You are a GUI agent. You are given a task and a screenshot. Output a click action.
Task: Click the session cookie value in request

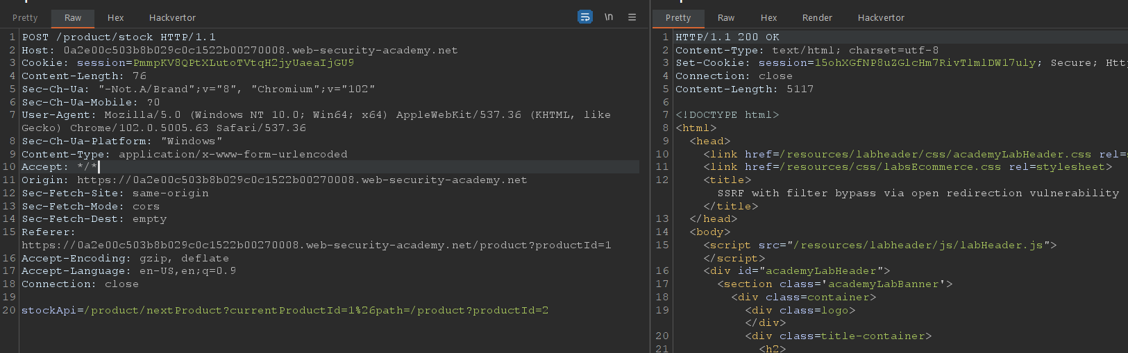[243, 63]
